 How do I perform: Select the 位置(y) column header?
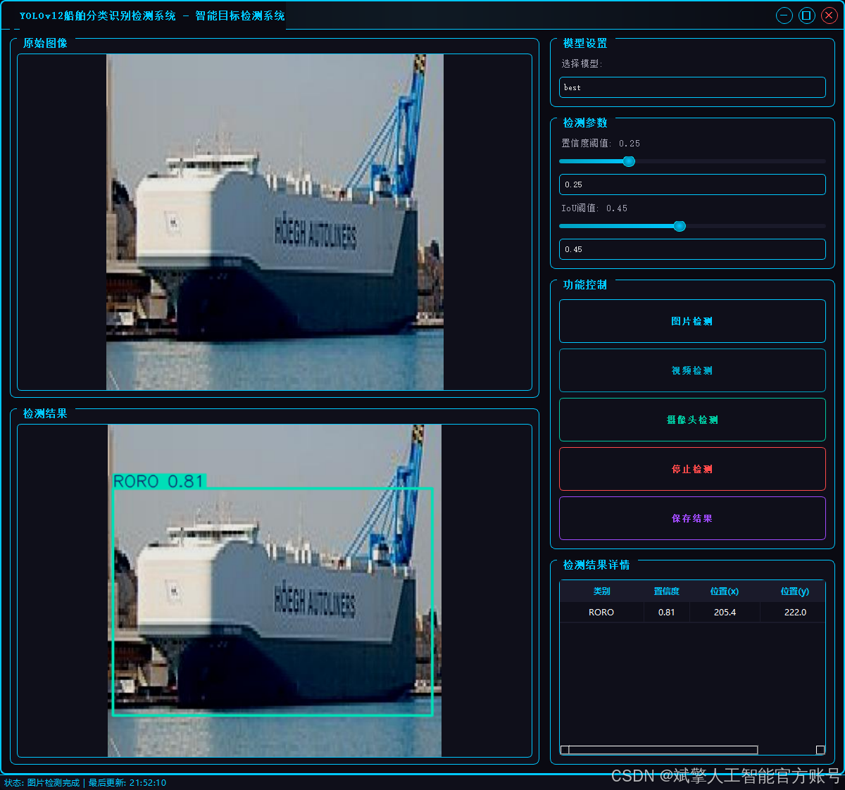click(794, 591)
